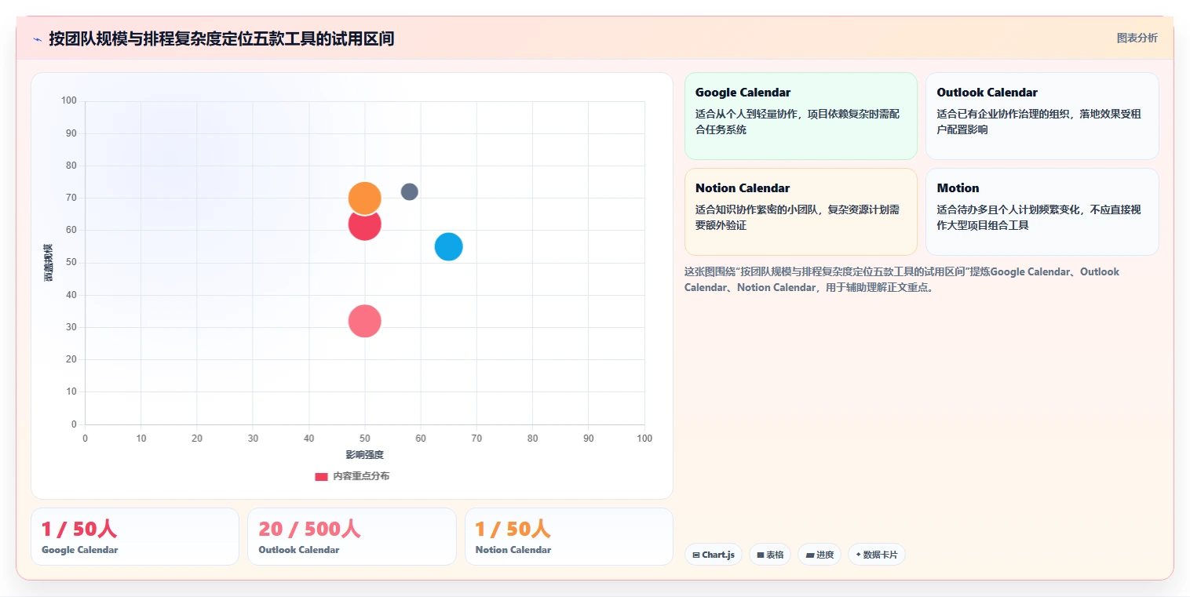Click the lightning icon beside the page title

[x=37, y=38]
